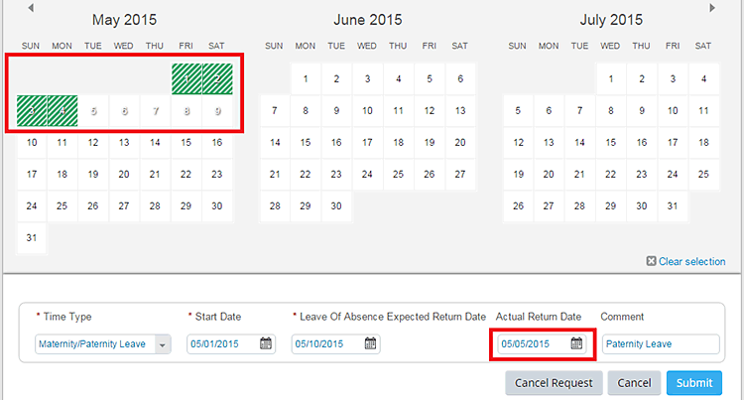
Task: Click Leave Of Absence Expected Return Date field
Action: (x=326, y=344)
